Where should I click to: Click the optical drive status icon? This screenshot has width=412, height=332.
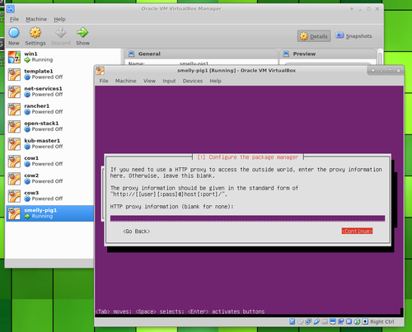click(x=300, y=321)
